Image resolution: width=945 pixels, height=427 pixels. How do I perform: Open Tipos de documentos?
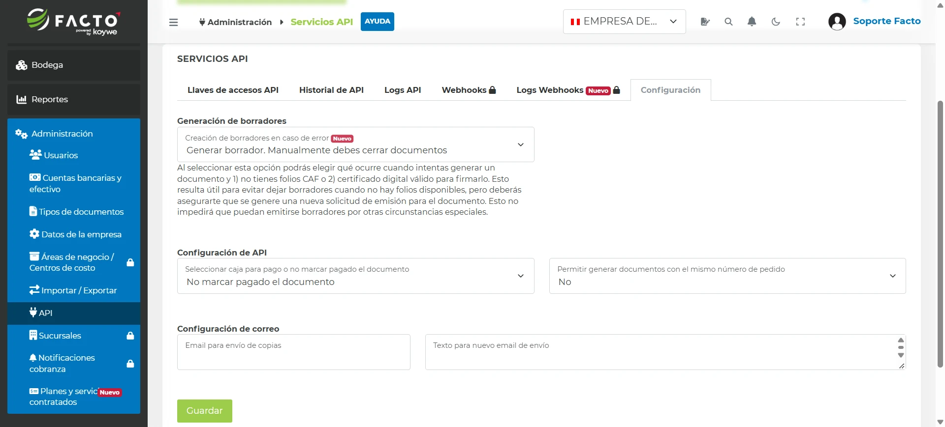coord(74,212)
